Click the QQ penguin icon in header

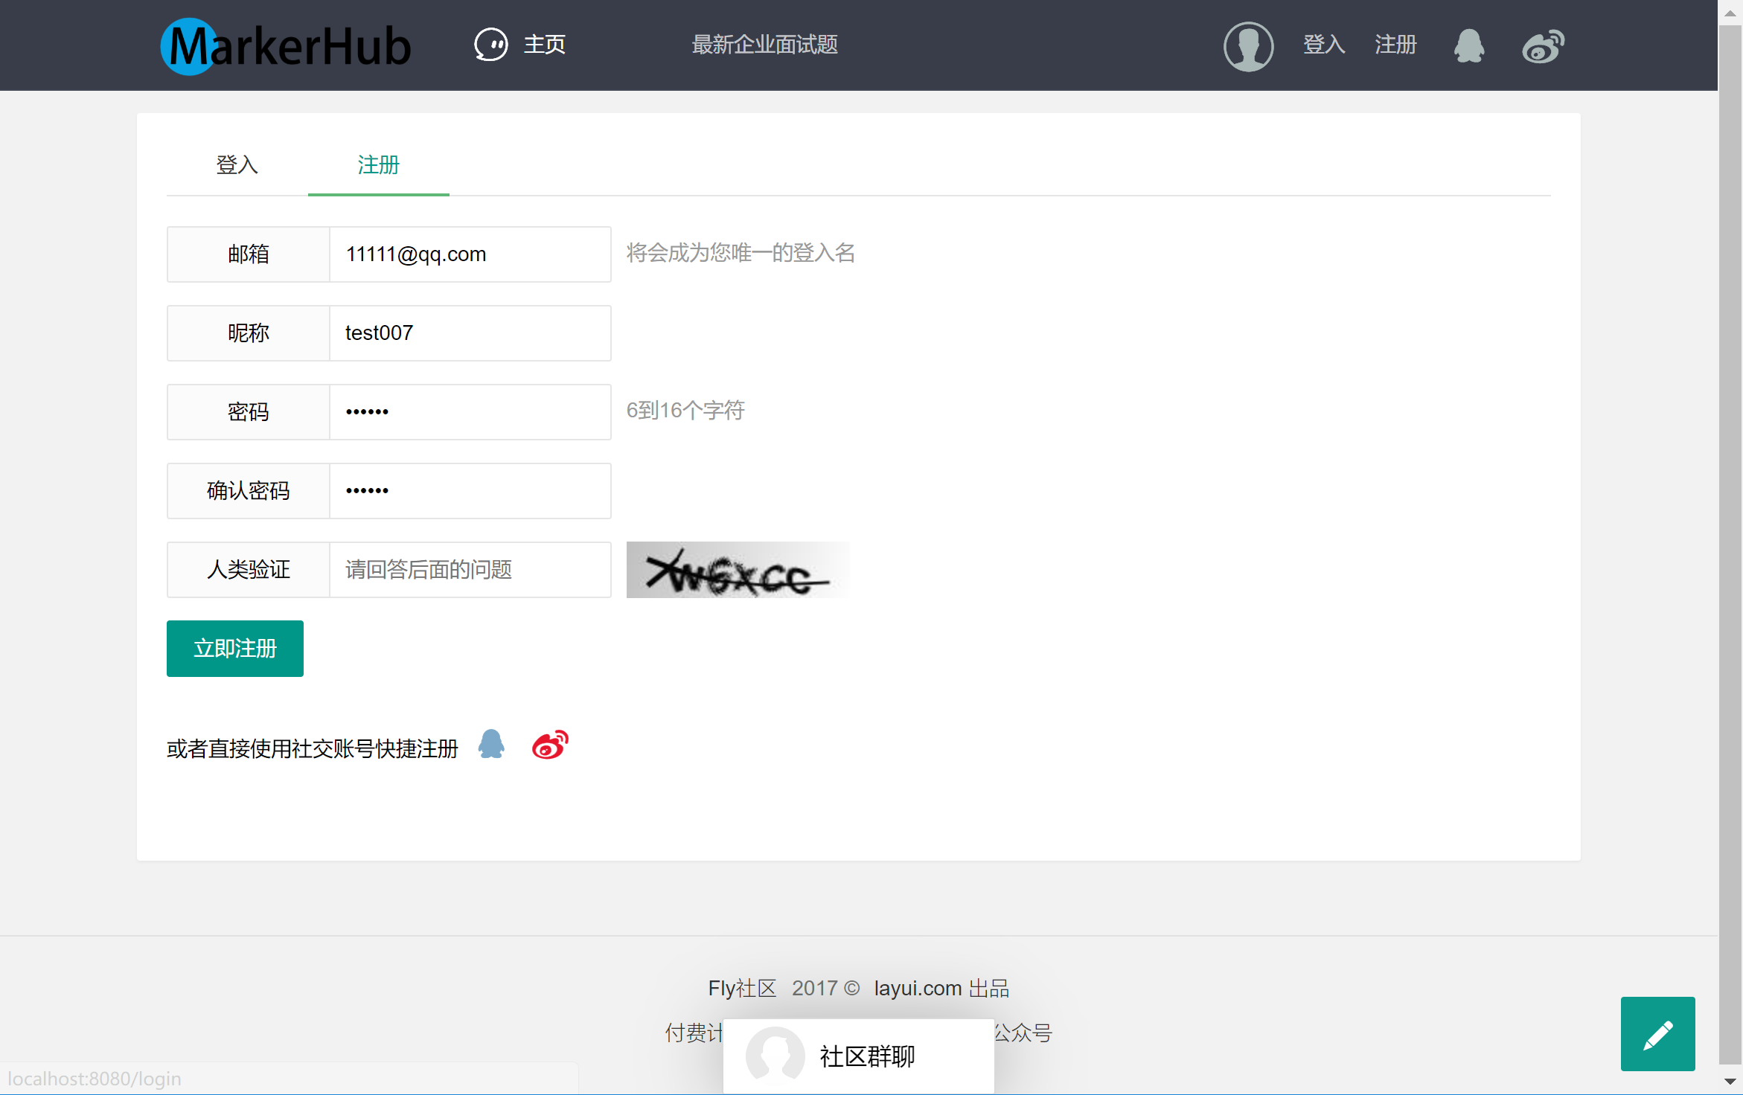coord(1468,46)
